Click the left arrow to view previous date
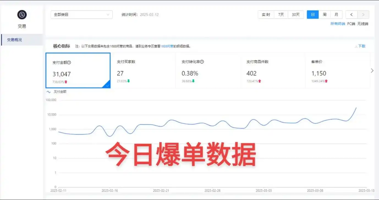Image resolution: width=379 pixels, height=200 pixels. 351,15
